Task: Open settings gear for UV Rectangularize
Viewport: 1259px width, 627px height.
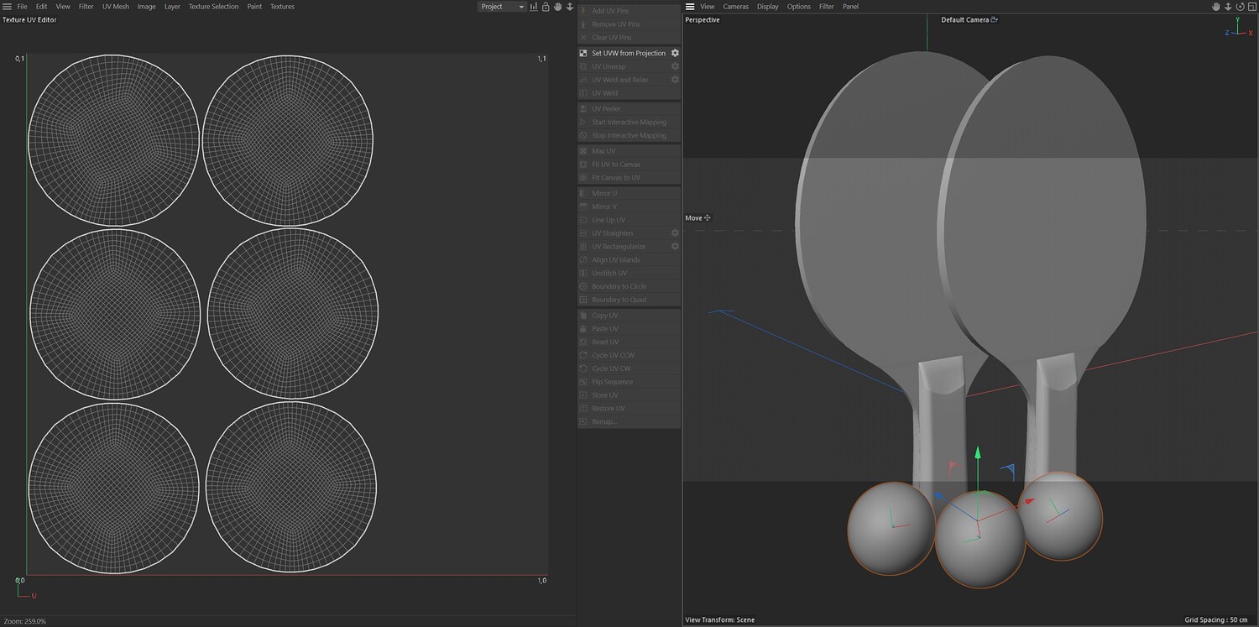Action: pos(675,247)
